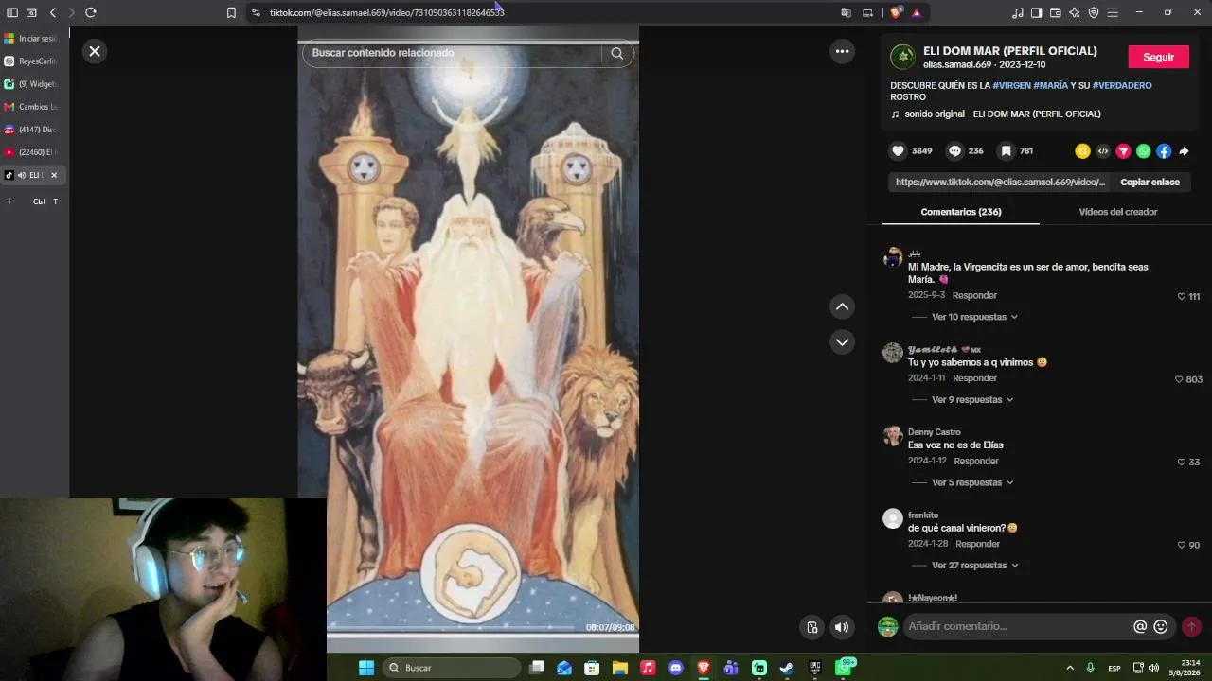The width and height of the screenshot is (1212, 681).
Task: Open the emoji picker in comment box
Action: tap(1161, 626)
